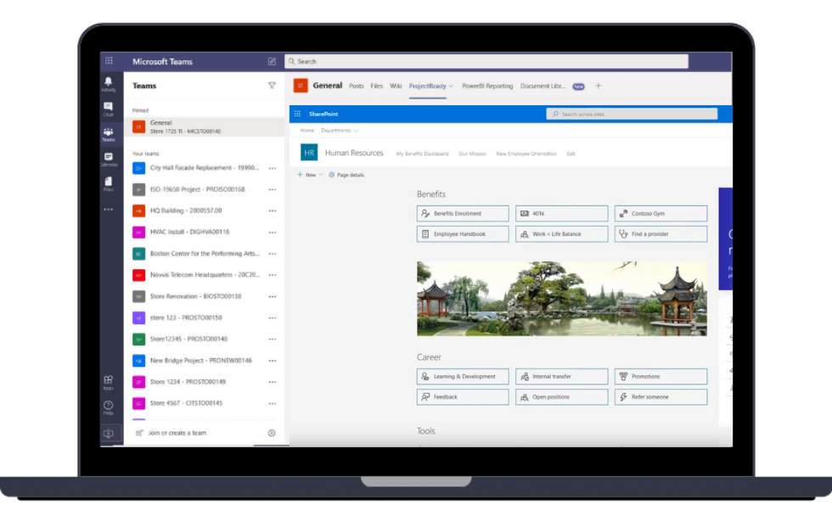Select the Teams icon in left rail
This screenshot has width=832, height=522.
[109, 134]
